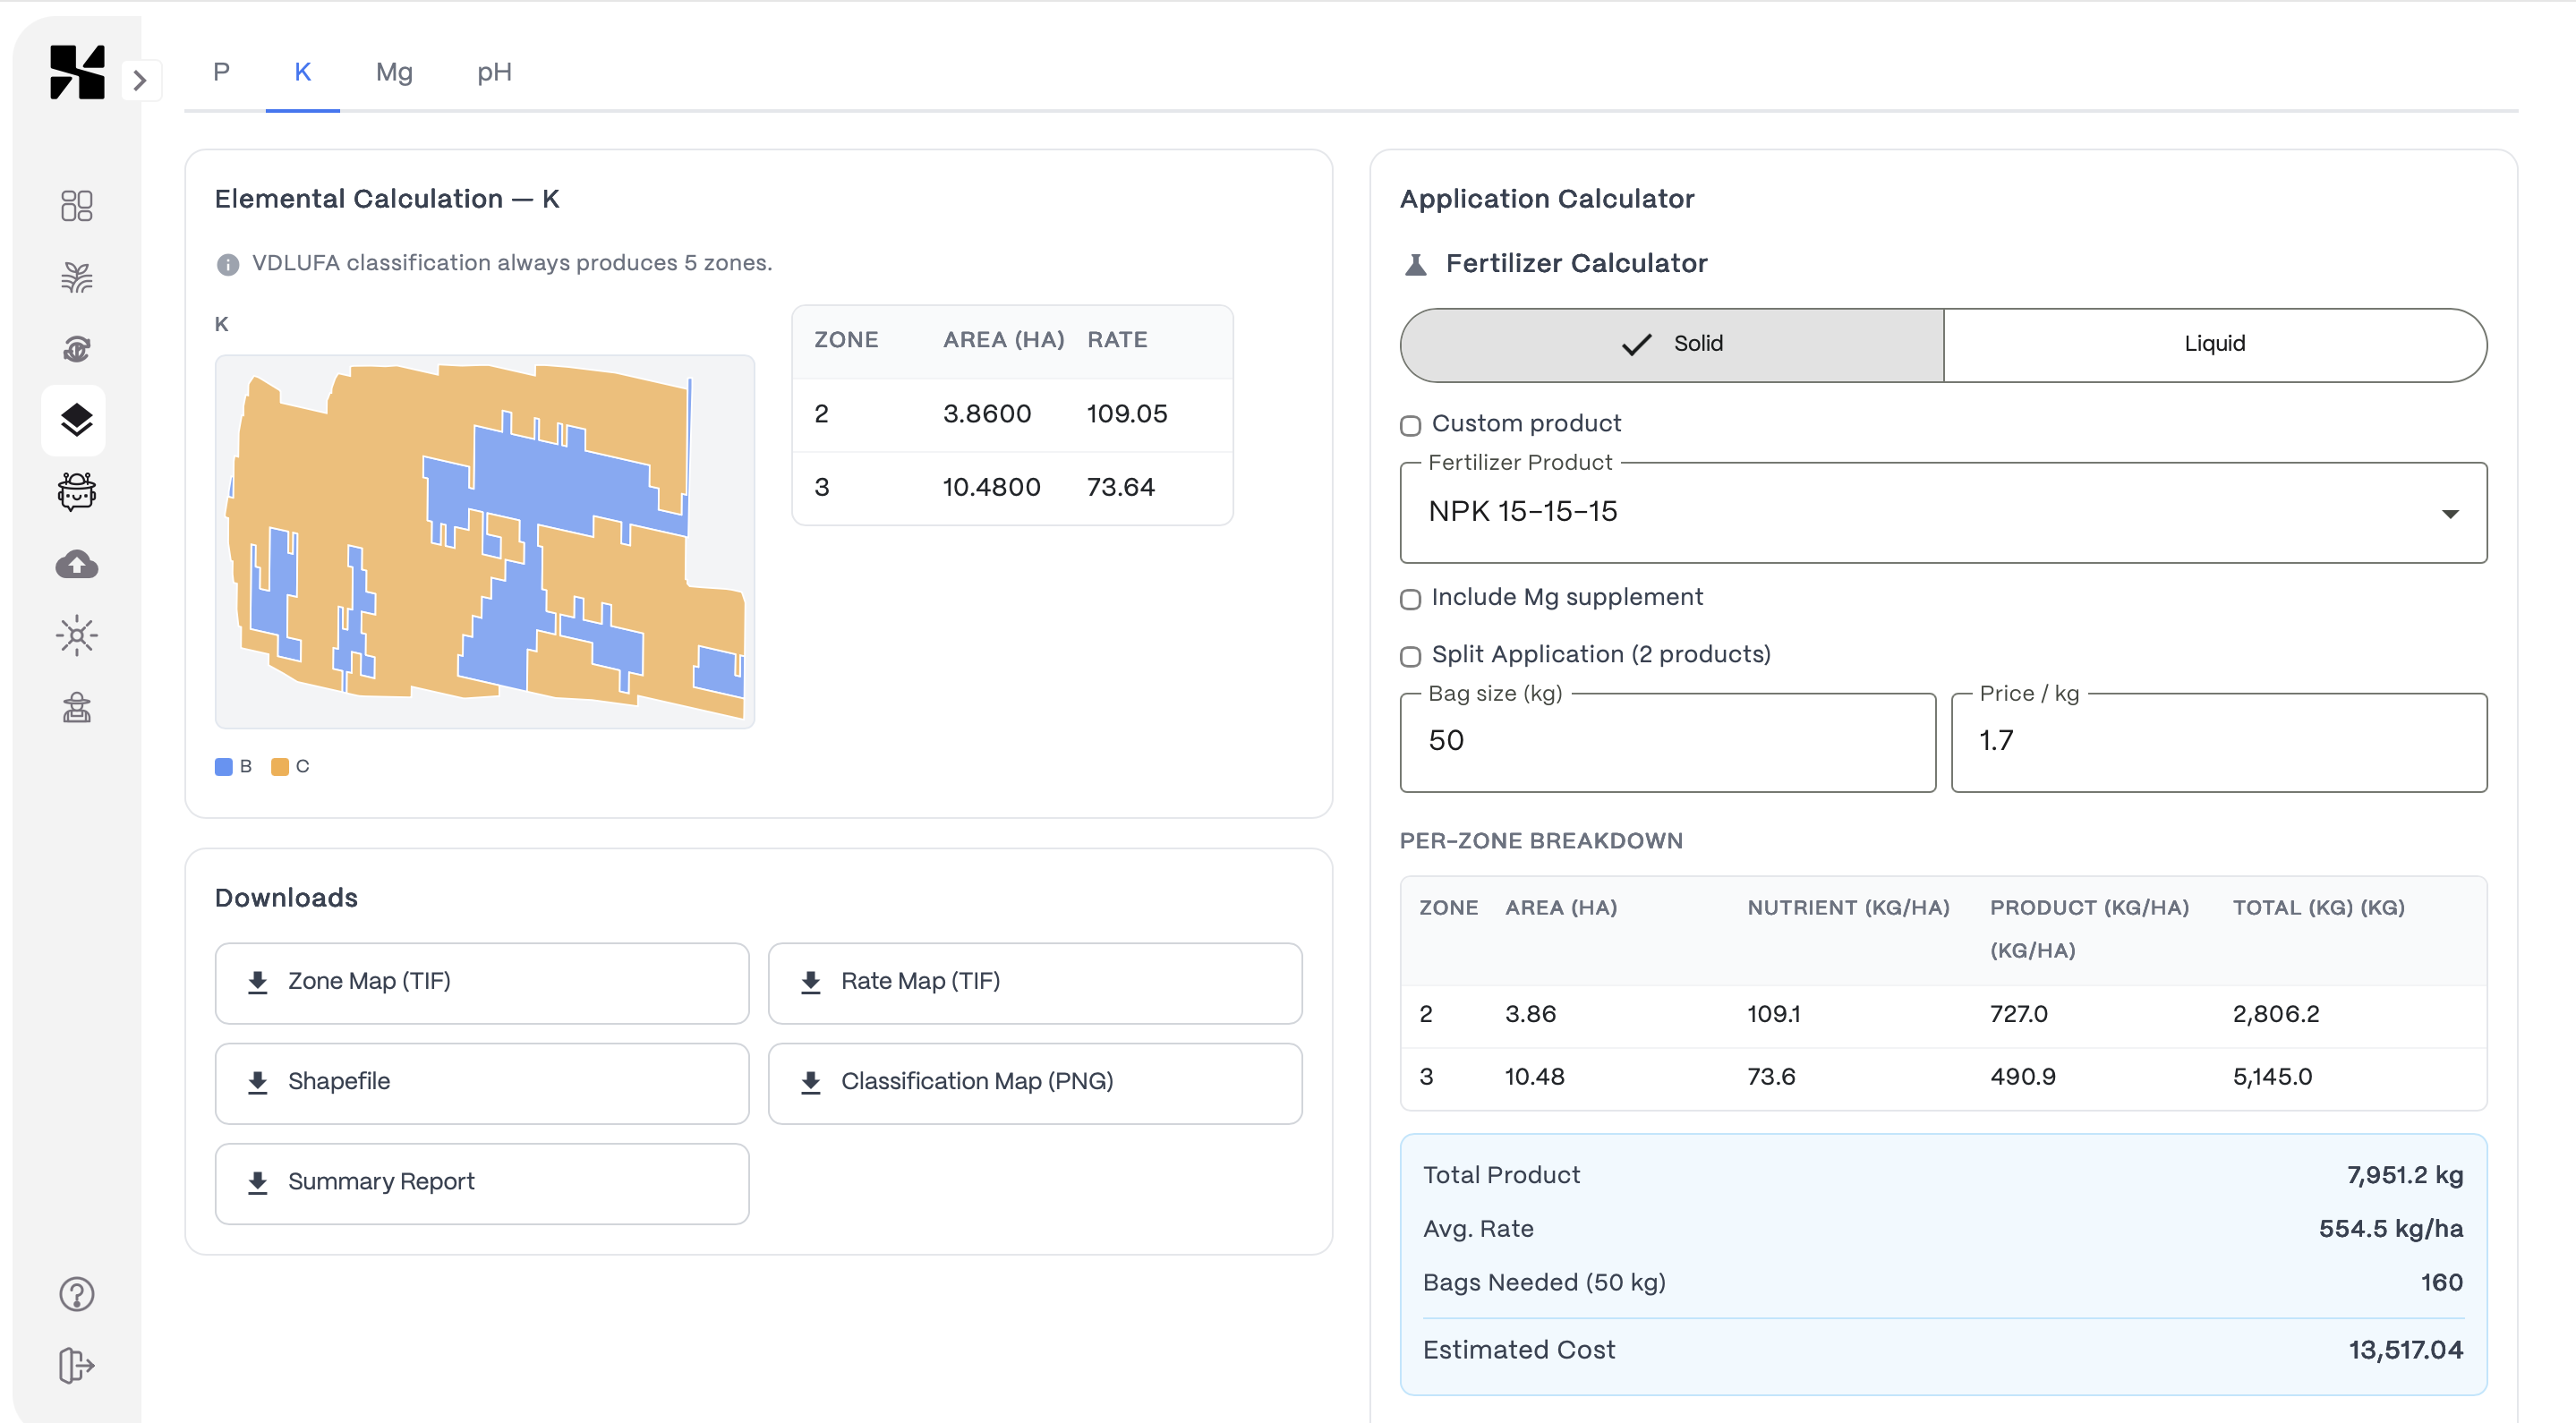Select the crop/plant icon in sidebar
This screenshot has height=1423, width=2576.
[x=76, y=277]
